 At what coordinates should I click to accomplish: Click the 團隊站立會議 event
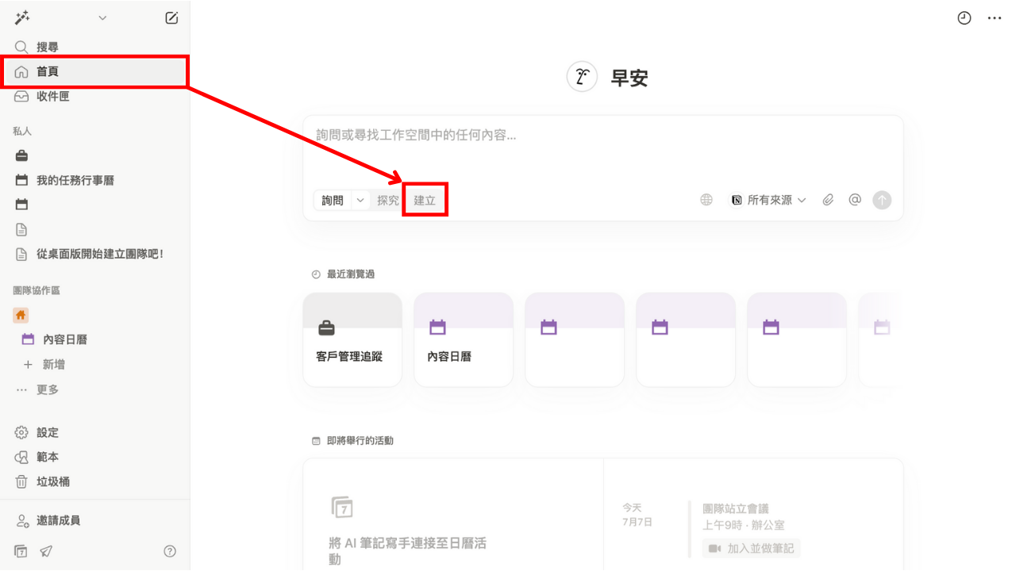[x=736, y=508]
